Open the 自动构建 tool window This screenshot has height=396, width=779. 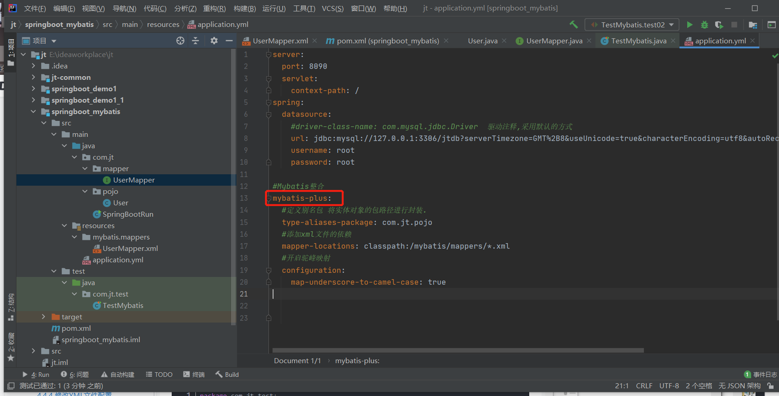click(118, 375)
